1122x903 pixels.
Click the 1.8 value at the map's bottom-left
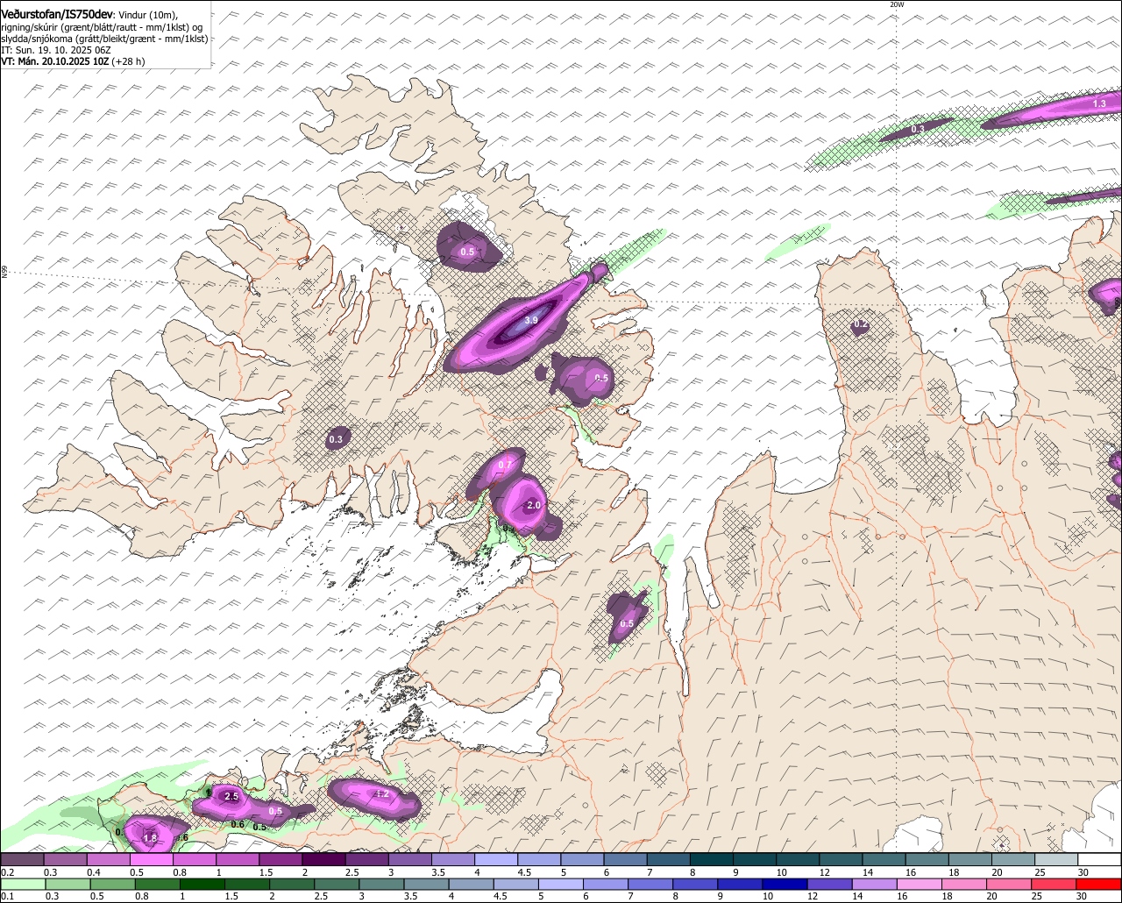point(150,839)
